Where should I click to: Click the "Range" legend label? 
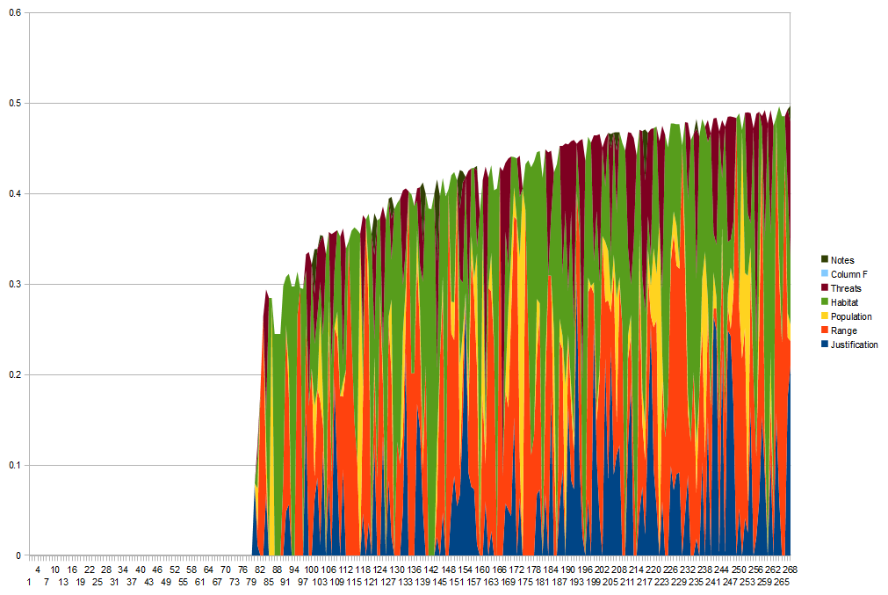pos(844,331)
